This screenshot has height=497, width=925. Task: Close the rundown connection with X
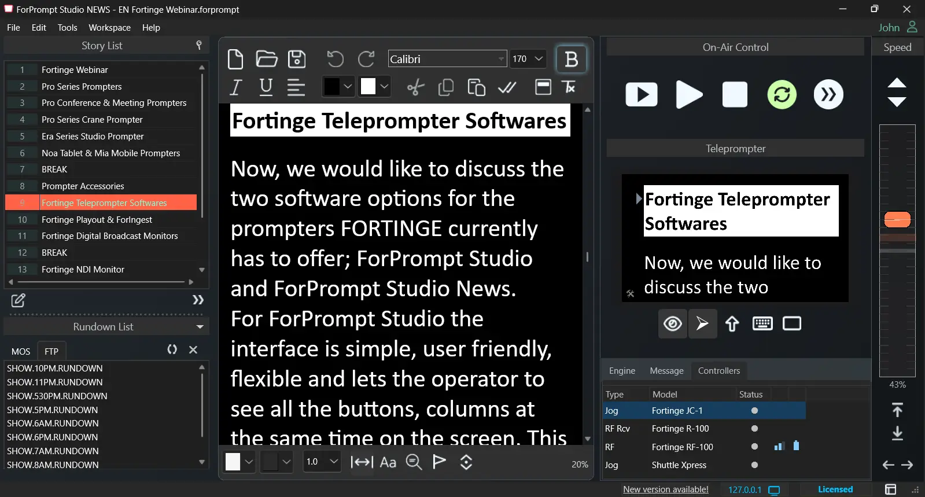coord(193,349)
